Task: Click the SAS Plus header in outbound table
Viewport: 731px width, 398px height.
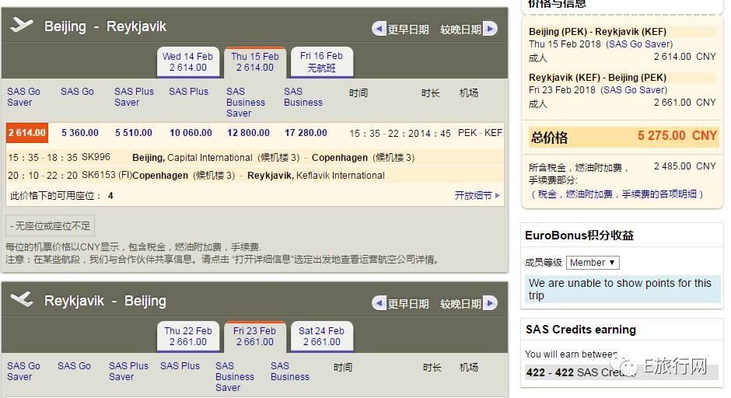Action: click(188, 92)
